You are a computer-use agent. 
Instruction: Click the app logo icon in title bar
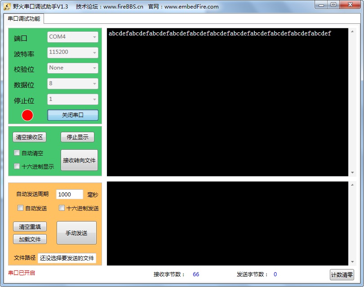pyautogui.click(x=7, y=6)
